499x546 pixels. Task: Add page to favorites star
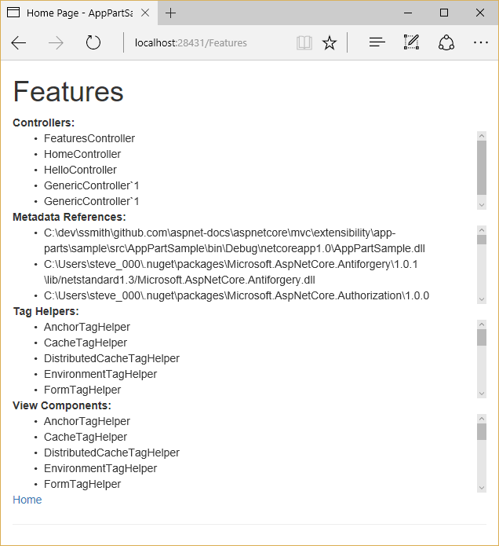click(x=330, y=43)
